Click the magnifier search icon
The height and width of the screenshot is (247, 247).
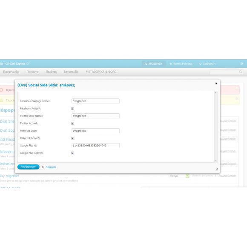click(x=240, y=72)
